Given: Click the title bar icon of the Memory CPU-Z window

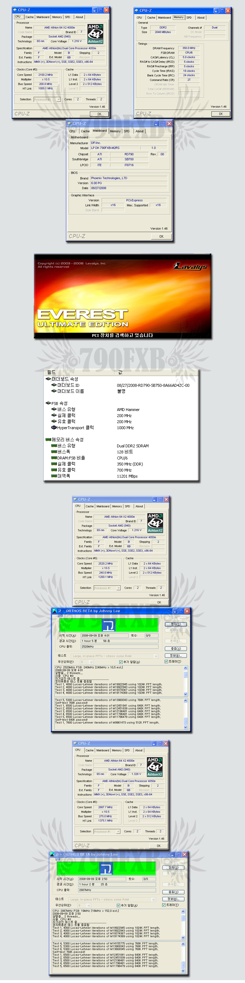Looking at the screenshot, I should tap(136, 11).
